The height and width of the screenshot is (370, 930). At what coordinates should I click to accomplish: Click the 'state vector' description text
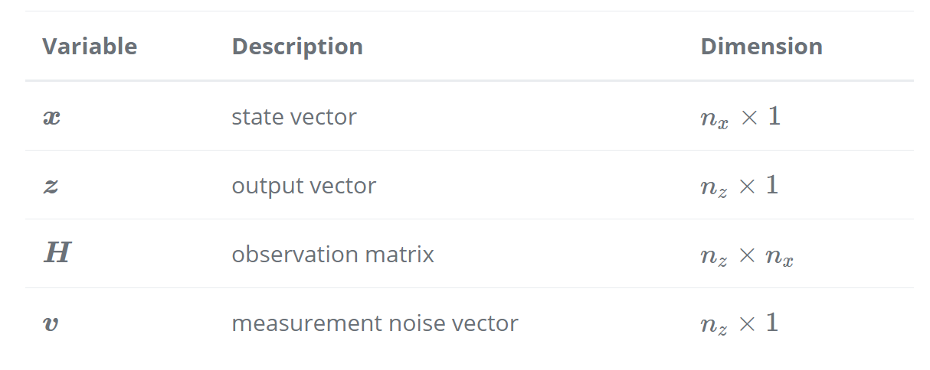(294, 117)
